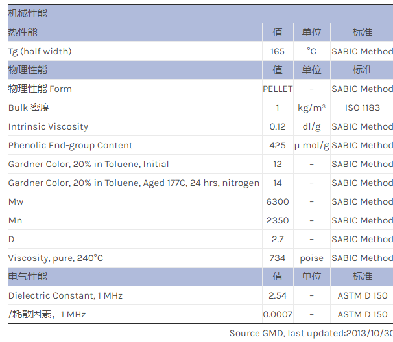Viewport: 393px width, 342px height.
Task: Select the Phenolic End-group Content label
Action: coord(70,145)
